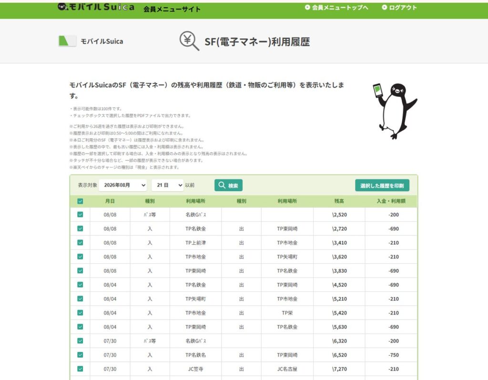Click the yen magnifier history icon
Screen dimensions: 488x380
pos(189,41)
